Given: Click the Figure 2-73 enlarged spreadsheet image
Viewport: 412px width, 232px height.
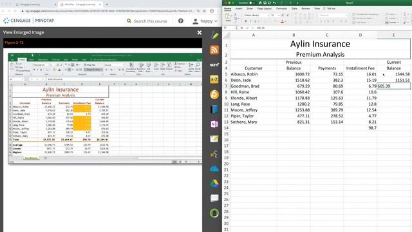Looking at the screenshot, I should (x=105, y=108).
